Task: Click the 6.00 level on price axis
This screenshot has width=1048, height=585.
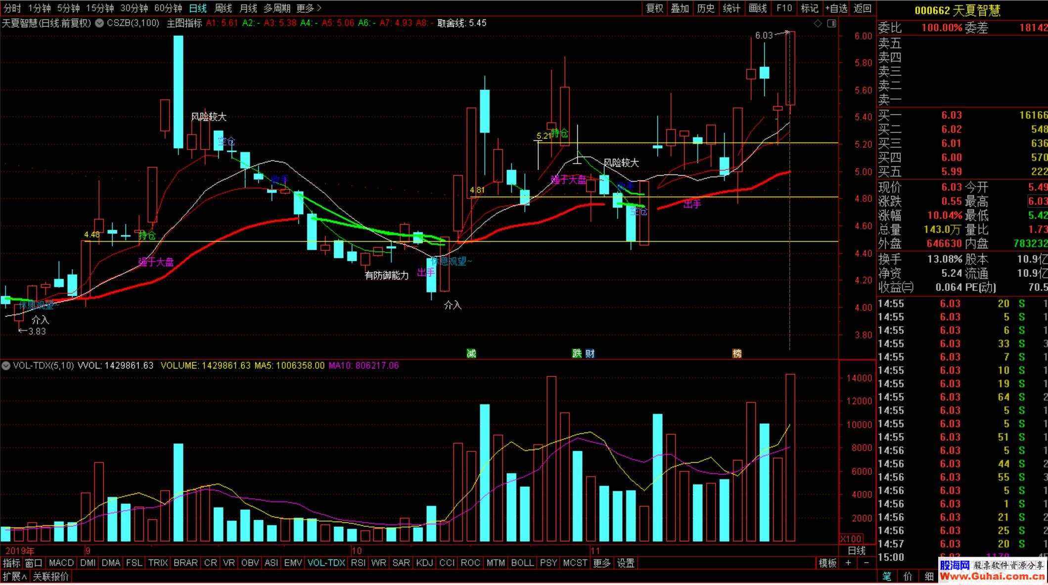Action: (863, 36)
